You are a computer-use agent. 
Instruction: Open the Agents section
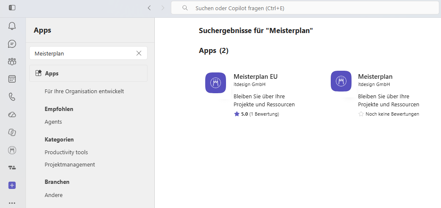[53, 122]
